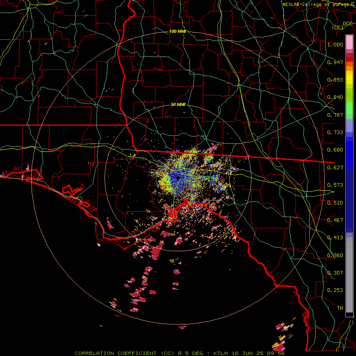The height and width of the screenshot is (356, 356).
Task: Pick the gray segment of the color bar
Action: pyautogui.click(x=349, y=275)
